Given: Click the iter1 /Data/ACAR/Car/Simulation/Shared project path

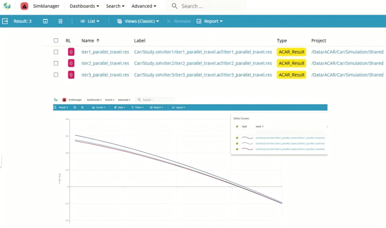Looking at the screenshot, I should 347,52.
